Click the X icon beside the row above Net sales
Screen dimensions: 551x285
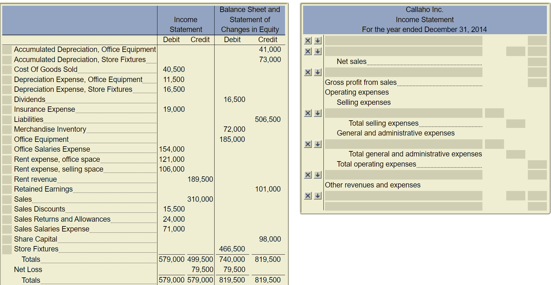[x=308, y=51]
